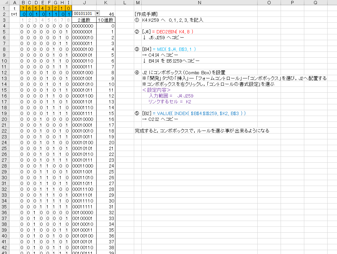This screenshot has height=254, width=337.
Task: Click the Select All corner of the sheet
Action: (4, 3)
